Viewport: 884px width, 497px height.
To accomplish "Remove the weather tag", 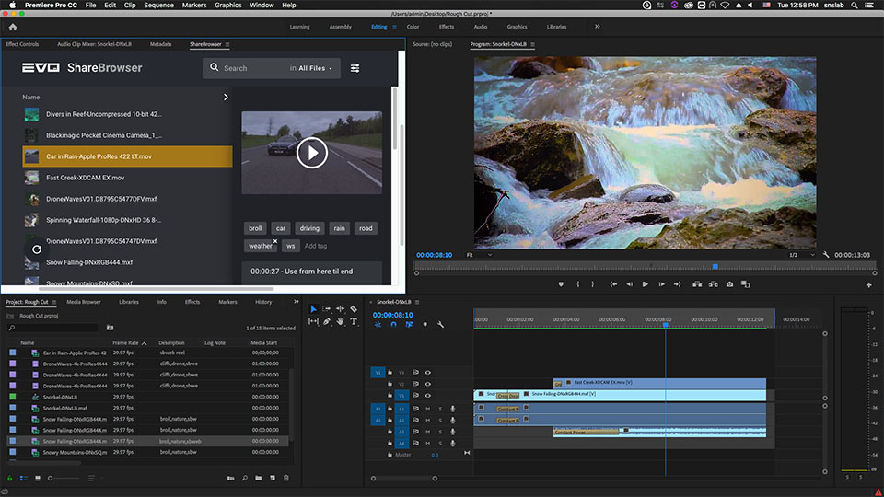I will (275, 241).
